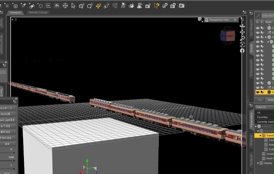Click the Enter text search field

(x=268, y=16)
